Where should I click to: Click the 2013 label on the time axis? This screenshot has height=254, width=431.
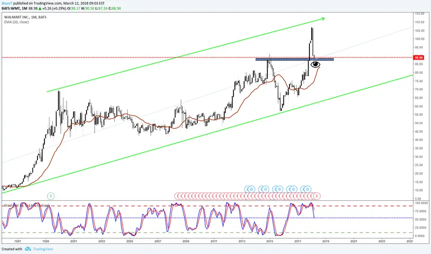[242, 242]
